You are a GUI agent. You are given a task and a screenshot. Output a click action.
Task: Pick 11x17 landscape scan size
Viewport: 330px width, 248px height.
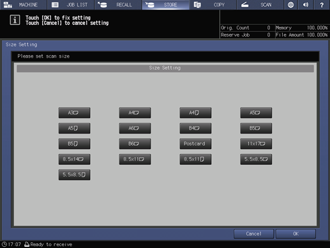pos(256,144)
